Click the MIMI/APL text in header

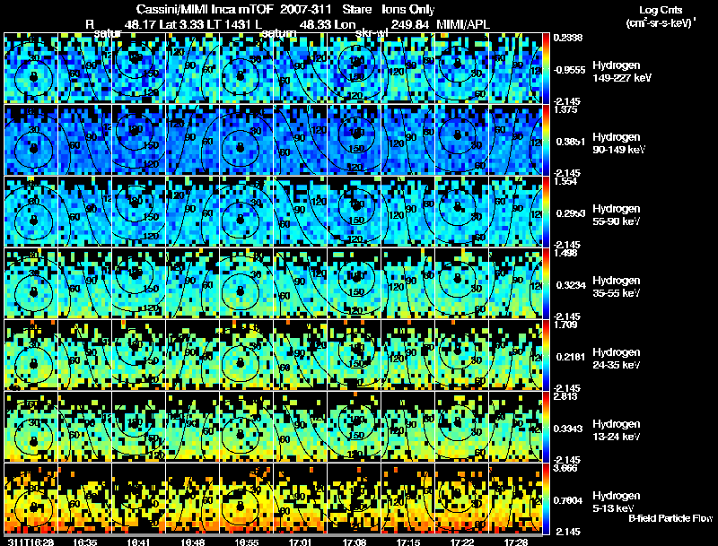[463, 24]
